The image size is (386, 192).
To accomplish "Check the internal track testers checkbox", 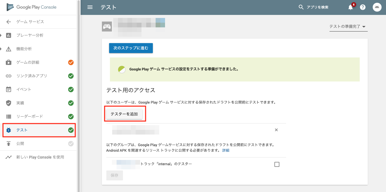I will click(x=277, y=164).
